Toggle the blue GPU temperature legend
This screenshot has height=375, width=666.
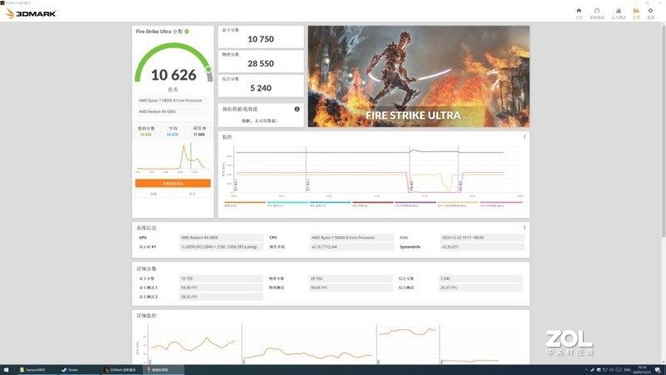point(330,204)
